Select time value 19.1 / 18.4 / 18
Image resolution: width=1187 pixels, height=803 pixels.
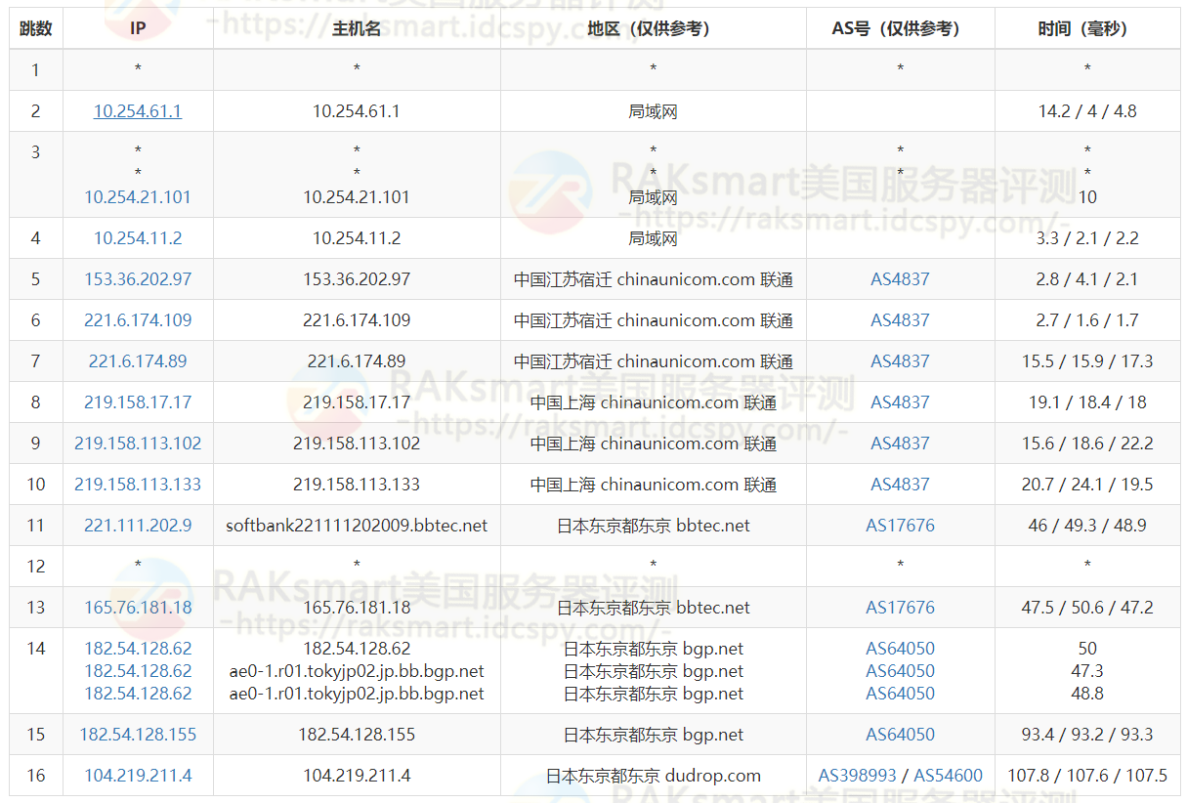tap(1087, 402)
